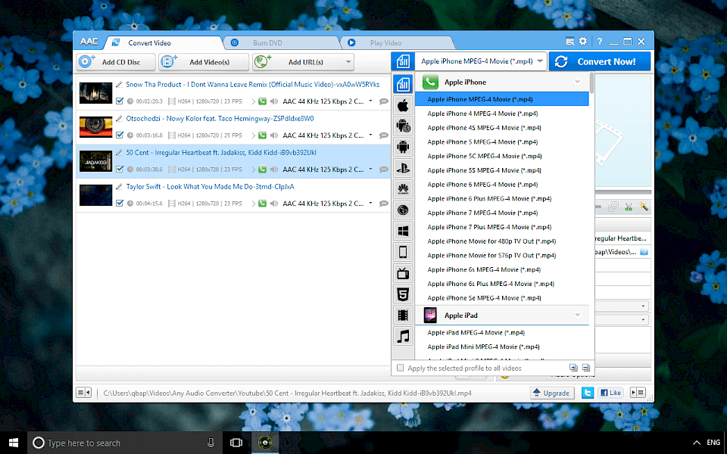This screenshot has width=727, height=454.
Task: Click the Otsochodzi video thumbnail
Action: [x=95, y=127]
